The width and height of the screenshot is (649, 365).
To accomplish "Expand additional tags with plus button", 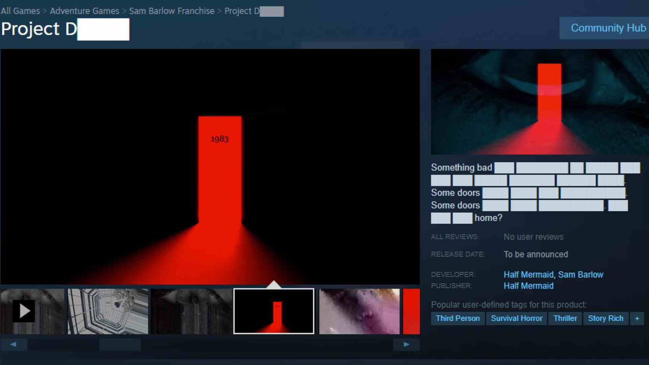I will (637, 318).
